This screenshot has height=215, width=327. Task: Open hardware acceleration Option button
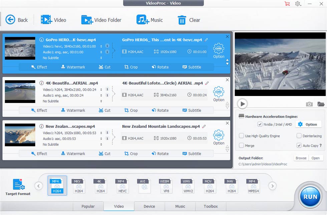pos(308,124)
